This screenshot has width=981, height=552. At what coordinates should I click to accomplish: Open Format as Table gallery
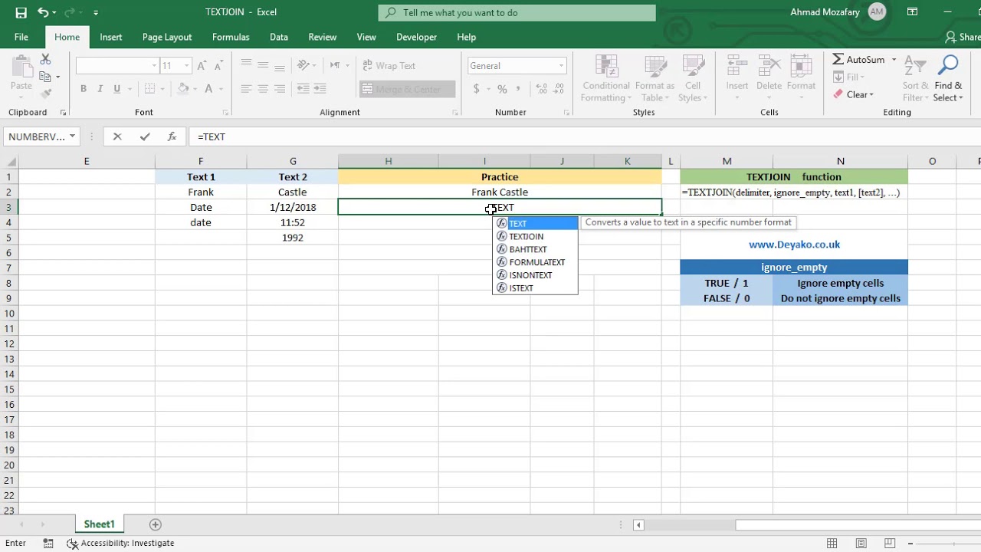click(x=655, y=78)
